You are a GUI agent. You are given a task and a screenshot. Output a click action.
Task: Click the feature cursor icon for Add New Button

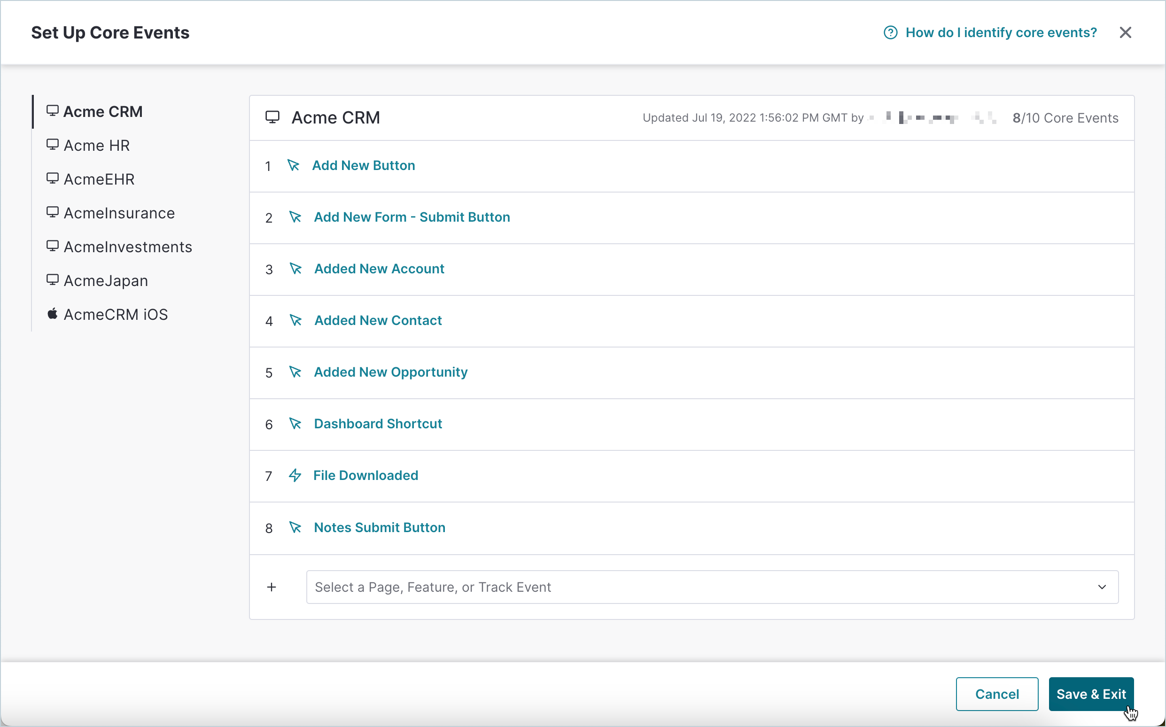293,165
